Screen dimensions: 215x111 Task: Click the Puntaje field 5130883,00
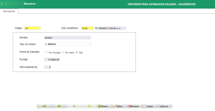coord(52,59)
